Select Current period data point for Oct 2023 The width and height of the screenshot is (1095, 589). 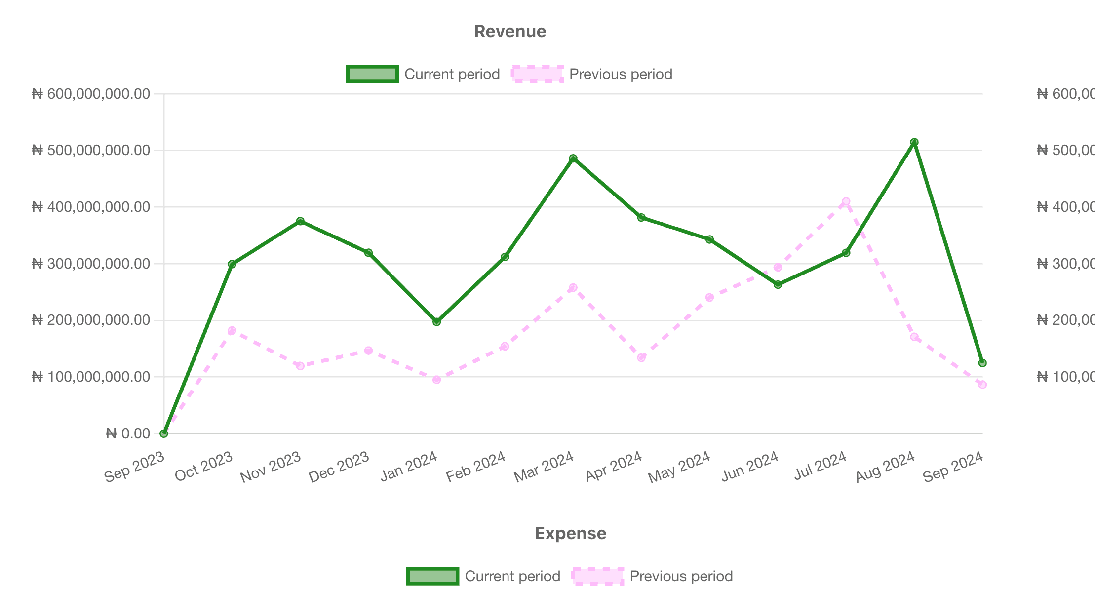232,264
